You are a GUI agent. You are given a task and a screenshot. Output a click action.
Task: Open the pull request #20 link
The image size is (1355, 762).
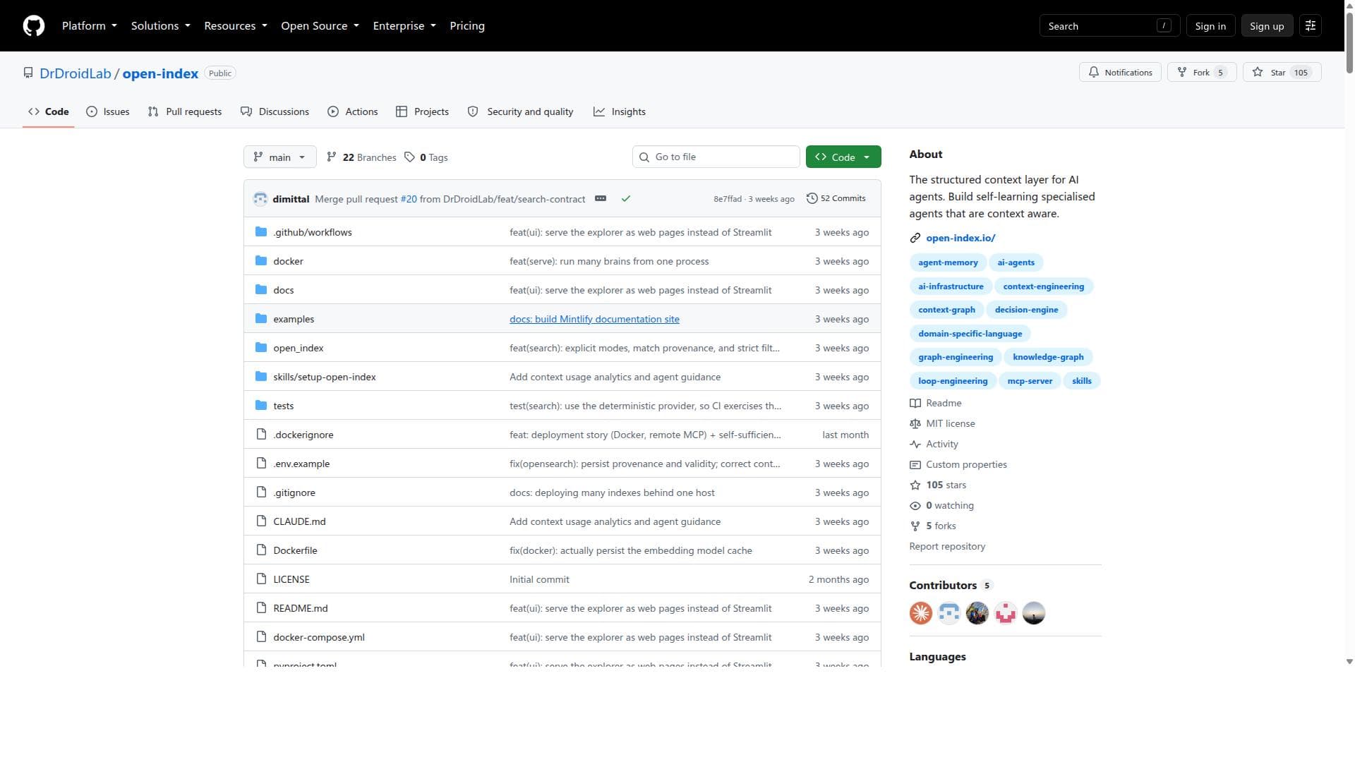pyautogui.click(x=409, y=199)
